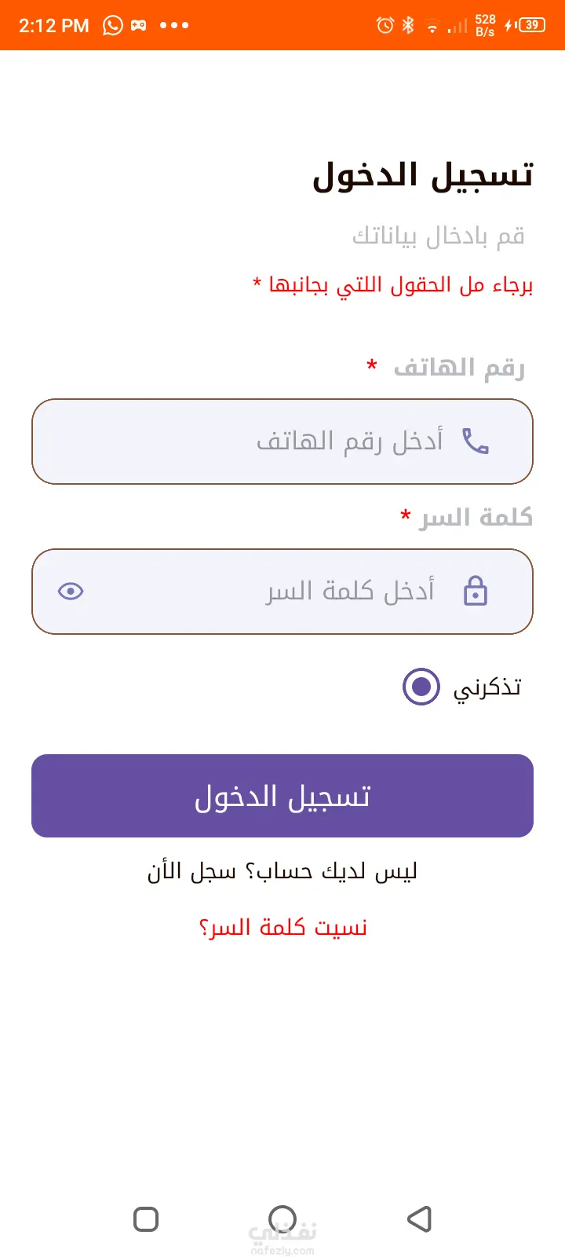565x1257 pixels.
Task: Tap ليس لديك حساب؟ سجل الأن link
Action: (282, 871)
